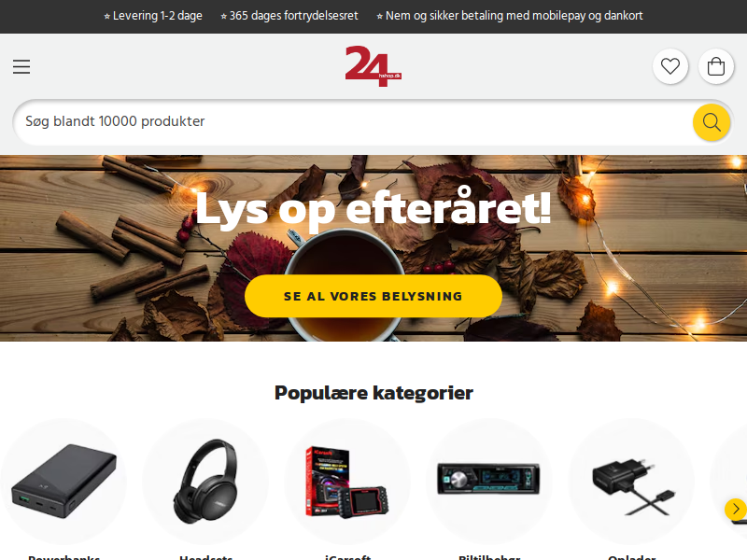Viewport: 747px width, 560px height.
Task: Open the iCarsoft category image
Action: pos(347,482)
